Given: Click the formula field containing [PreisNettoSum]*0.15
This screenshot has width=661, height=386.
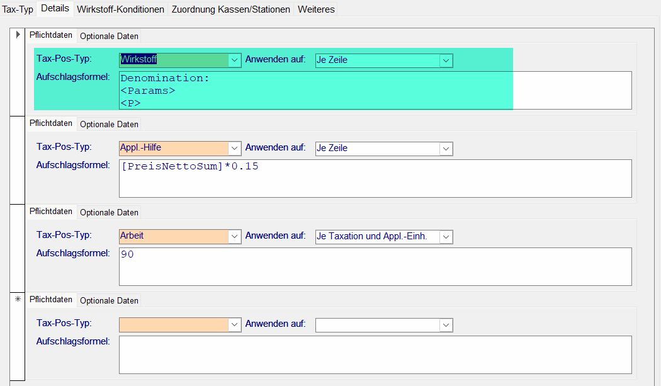Looking at the screenshot, I should click(x=375, y=178).
